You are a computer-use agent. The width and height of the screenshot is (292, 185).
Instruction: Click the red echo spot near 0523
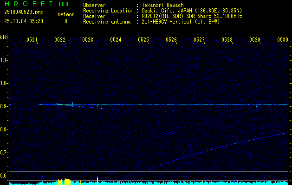[x=97, y=105]
